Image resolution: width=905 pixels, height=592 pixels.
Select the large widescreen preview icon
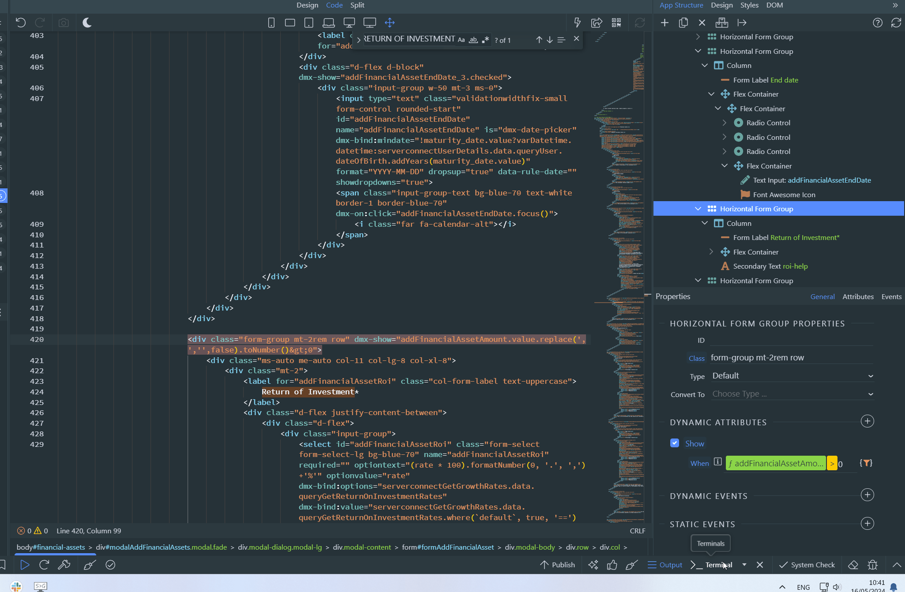tap(370, 22)
